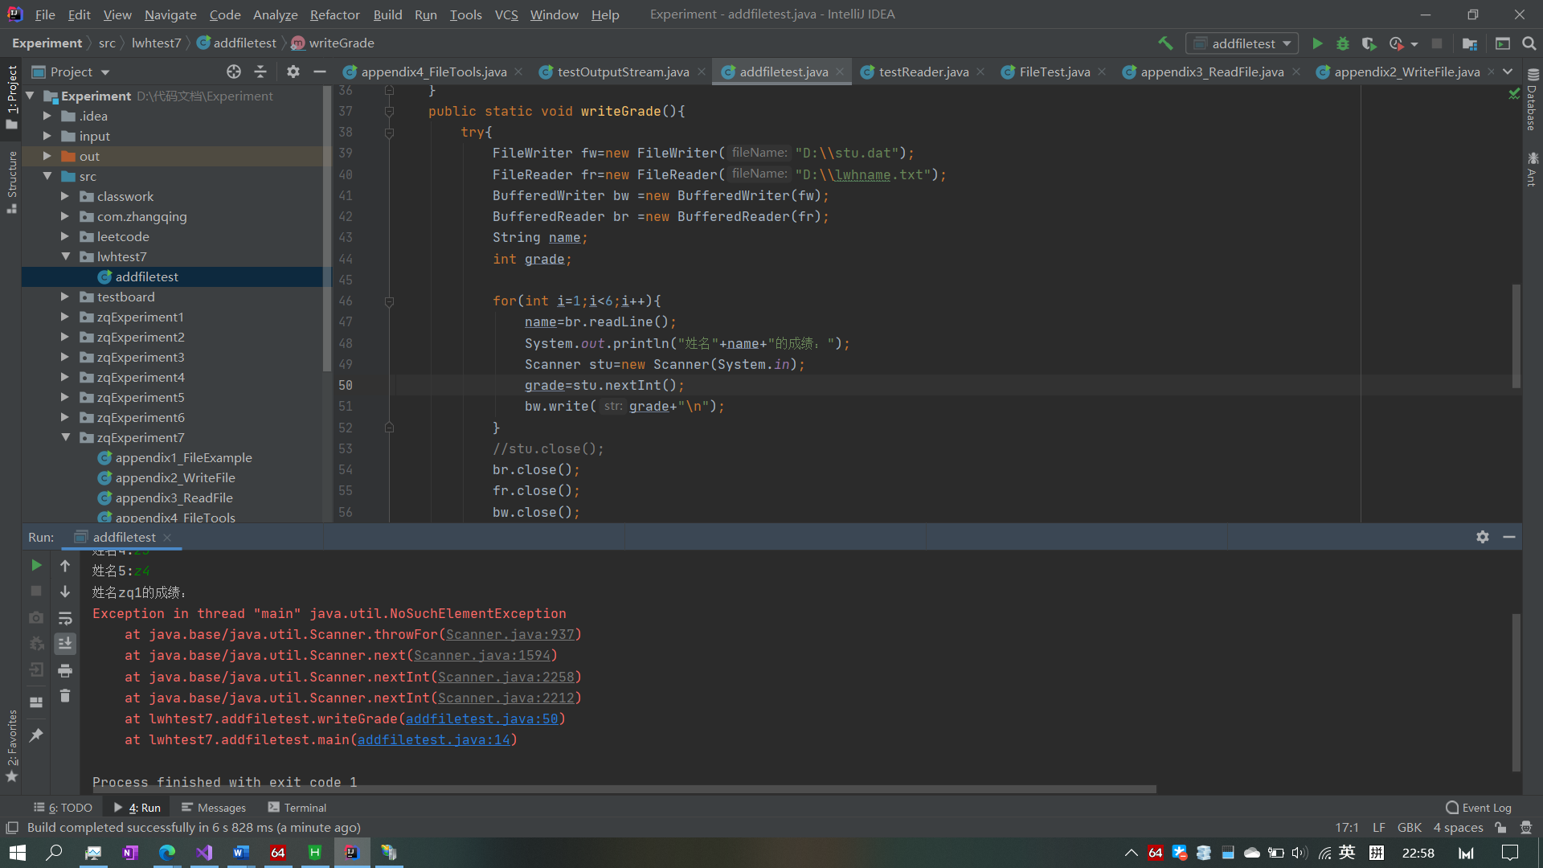Collapse the lwhtest7 package folder

(65, 256)
